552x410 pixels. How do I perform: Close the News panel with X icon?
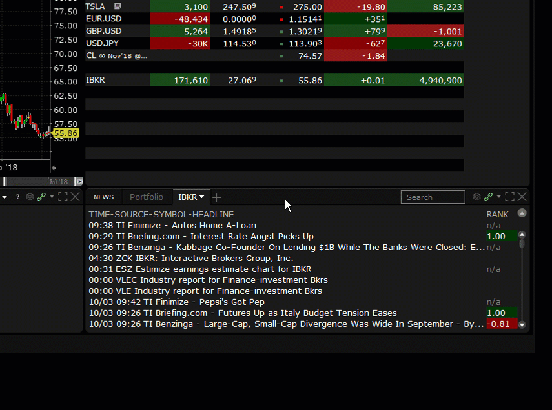(522, 197)
